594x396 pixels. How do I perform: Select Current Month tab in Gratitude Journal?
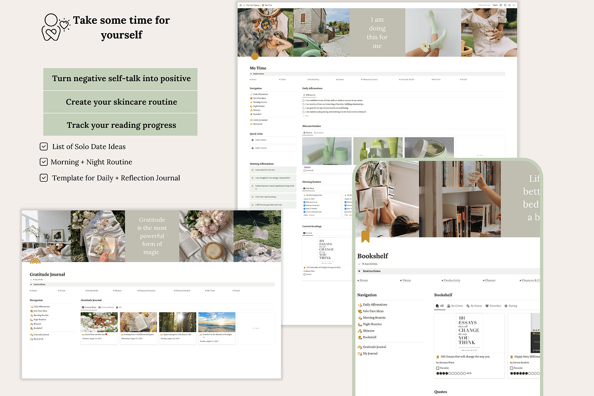[x=106, y=307]
